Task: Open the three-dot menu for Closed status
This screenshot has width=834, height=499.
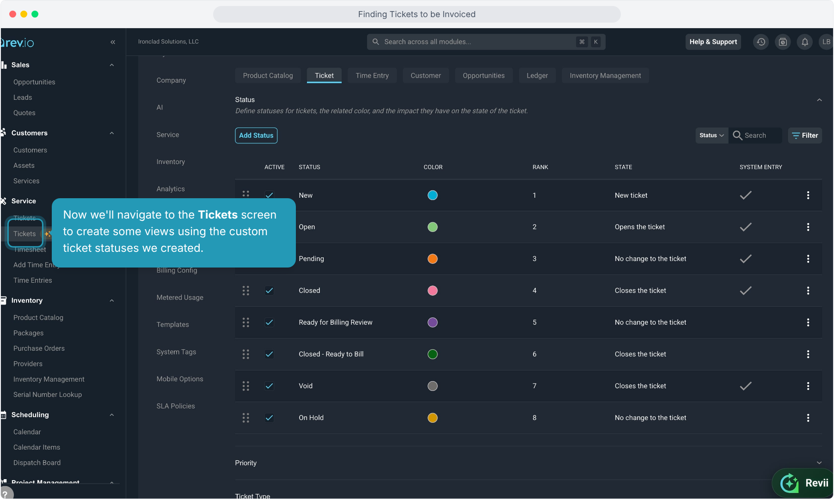Action: click(x=808, y=291)
